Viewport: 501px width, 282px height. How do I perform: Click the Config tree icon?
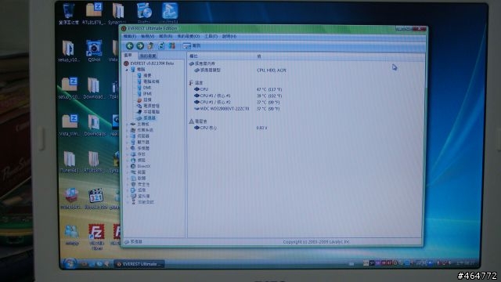[x=133, y=190]
